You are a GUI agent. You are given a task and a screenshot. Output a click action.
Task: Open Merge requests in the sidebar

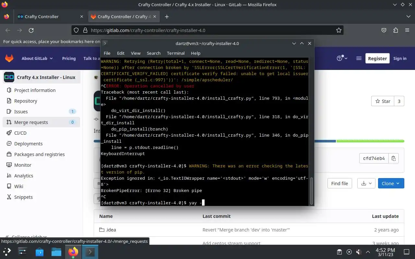click(41, 122)
